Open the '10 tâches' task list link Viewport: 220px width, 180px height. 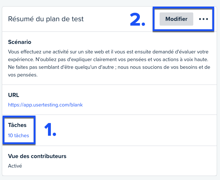19,135
